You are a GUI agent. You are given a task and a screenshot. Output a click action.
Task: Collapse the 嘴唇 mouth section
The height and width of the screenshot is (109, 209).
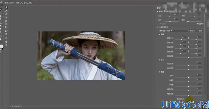[x=160, y=72]
